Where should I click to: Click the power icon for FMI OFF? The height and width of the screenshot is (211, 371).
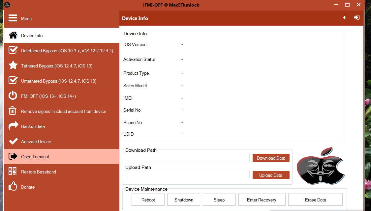[x=13, y=96]
